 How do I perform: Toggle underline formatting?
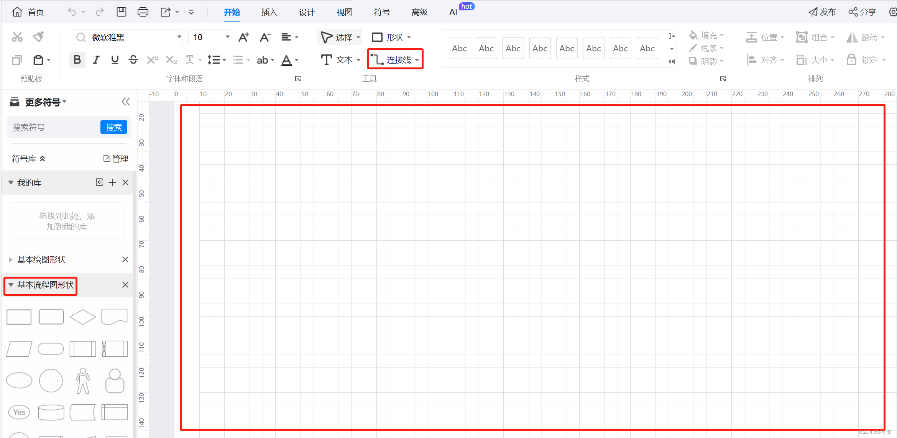point(115,60)
